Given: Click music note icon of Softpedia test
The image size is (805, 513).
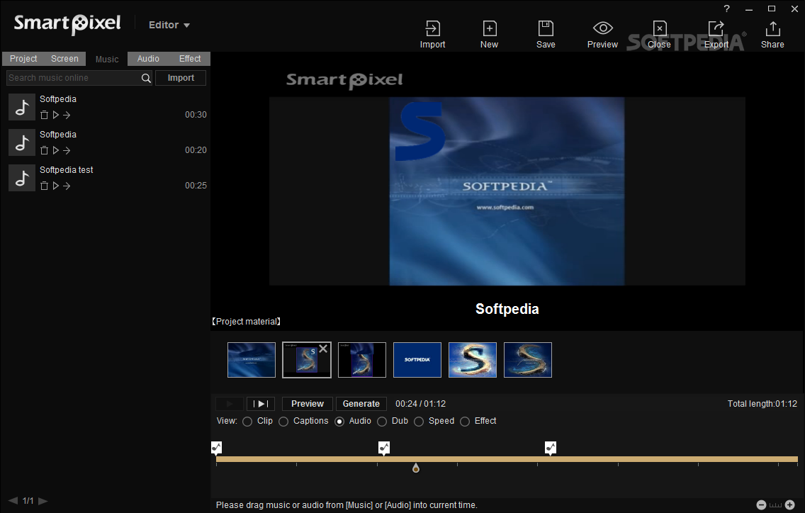Looking at the screenshot, I should 21,178.
